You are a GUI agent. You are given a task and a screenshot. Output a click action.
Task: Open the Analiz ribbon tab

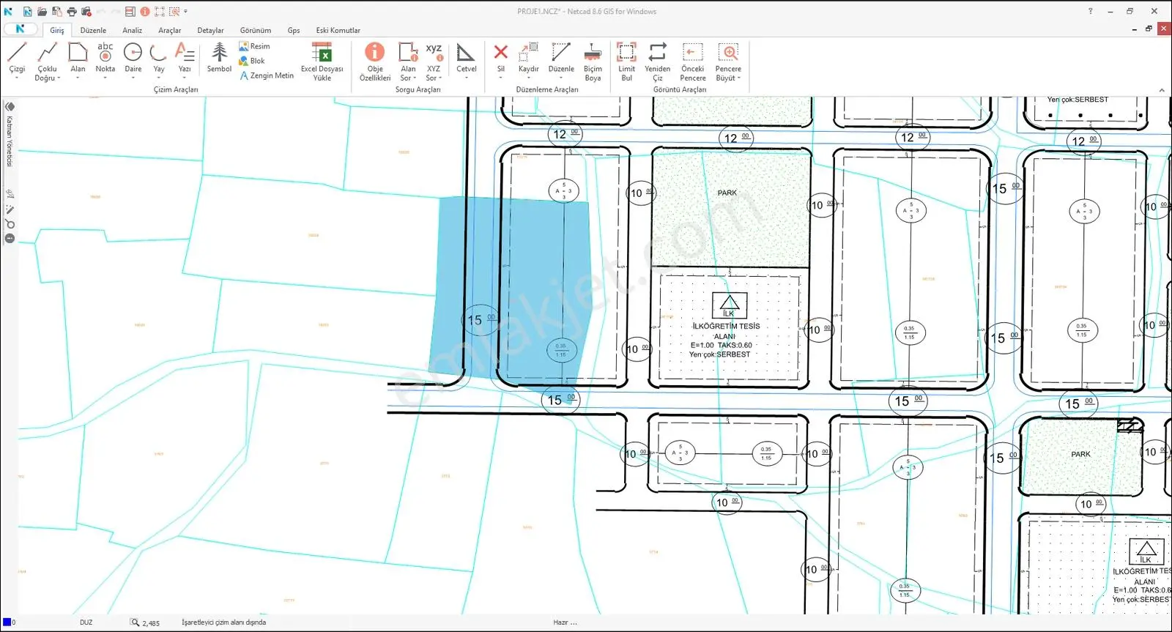point(133,30)
